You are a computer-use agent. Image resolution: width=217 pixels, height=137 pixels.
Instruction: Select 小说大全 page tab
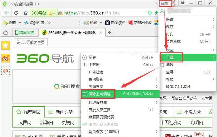click(x=189, y=112)
